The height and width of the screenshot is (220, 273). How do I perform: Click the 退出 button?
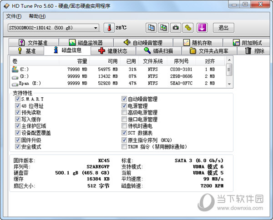(223, 28)
